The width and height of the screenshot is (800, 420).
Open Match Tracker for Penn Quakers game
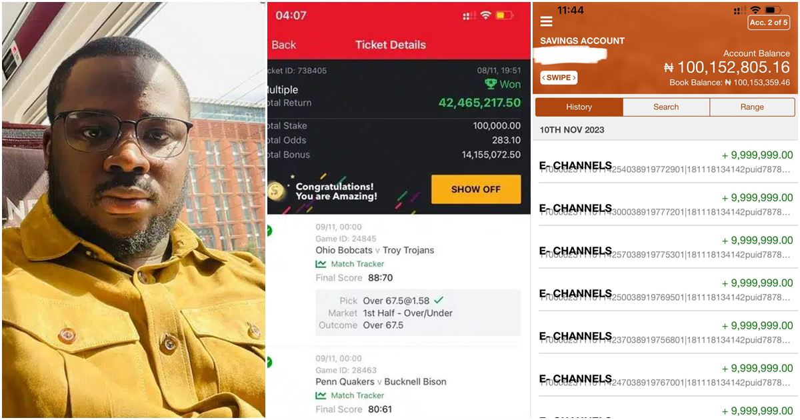click(351, 395)
